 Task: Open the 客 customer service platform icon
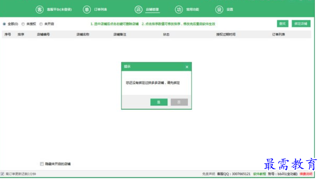click(x=39, y=9)
